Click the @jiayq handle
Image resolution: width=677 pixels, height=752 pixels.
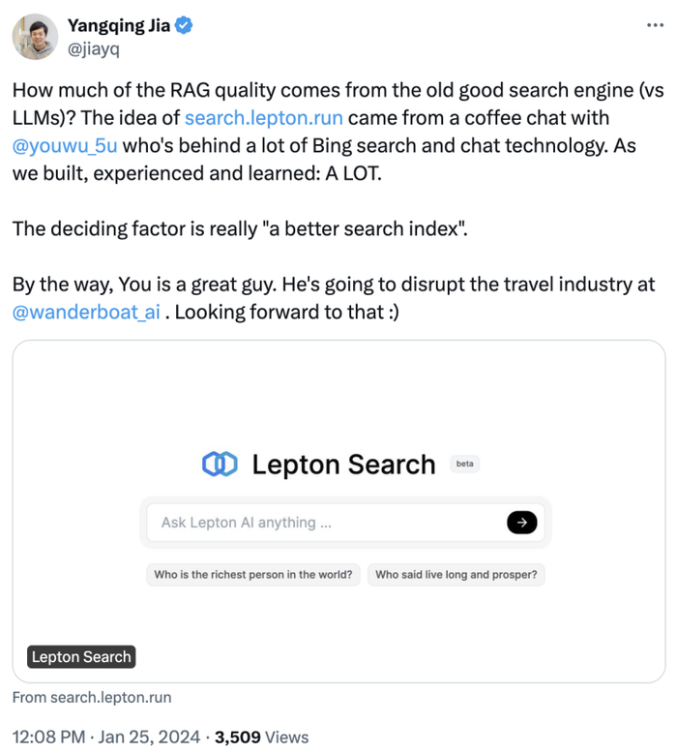[93, 48]
